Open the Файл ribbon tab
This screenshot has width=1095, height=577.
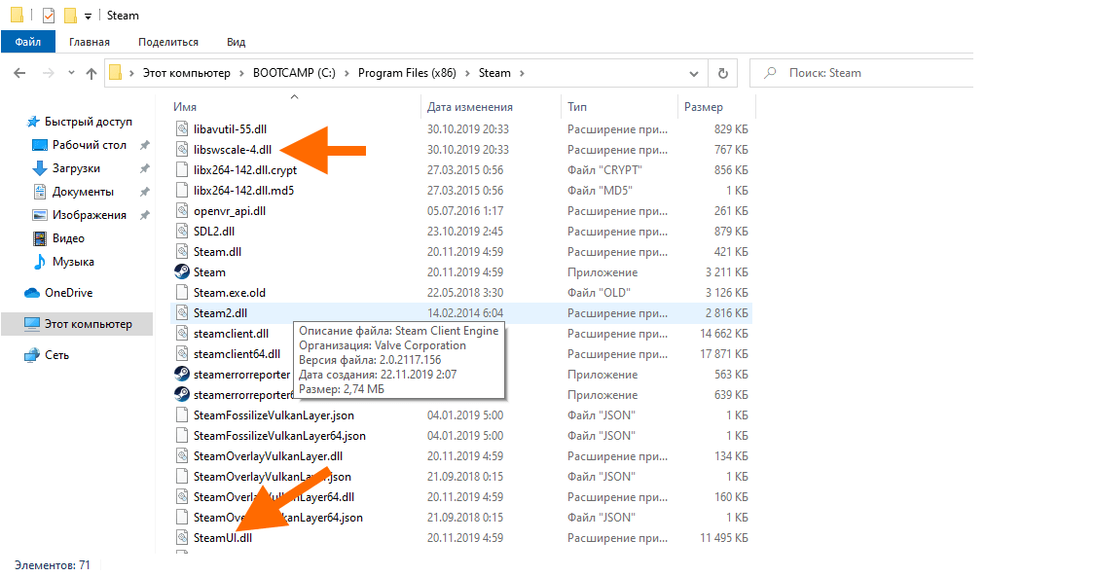28,42
